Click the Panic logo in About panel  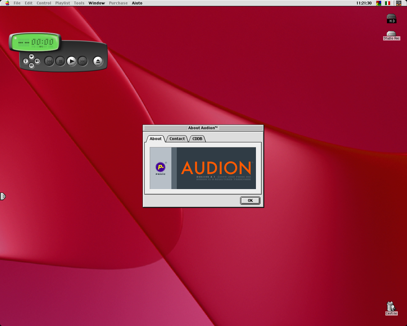point(161,168)
